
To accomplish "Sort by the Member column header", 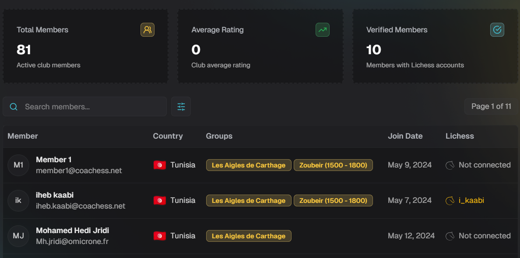I will [x=23, y=136].
